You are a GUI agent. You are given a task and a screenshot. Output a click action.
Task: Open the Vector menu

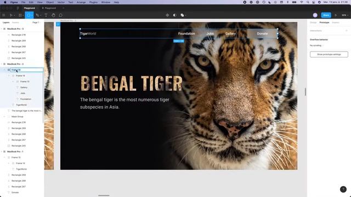click(61, 2)
